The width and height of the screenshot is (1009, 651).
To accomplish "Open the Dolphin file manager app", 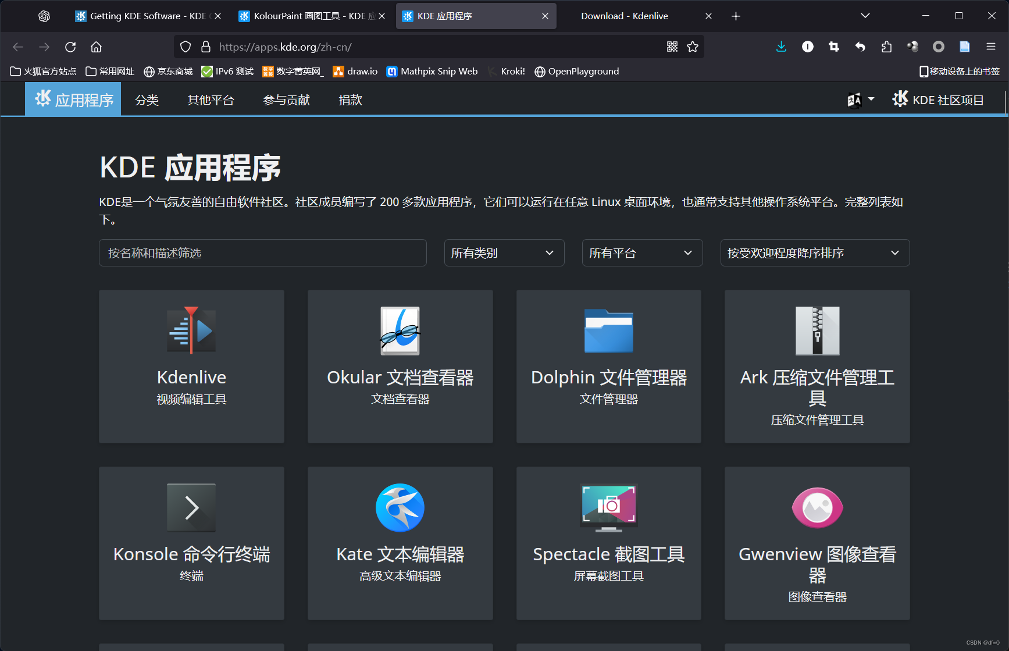I will coord(608,367).
